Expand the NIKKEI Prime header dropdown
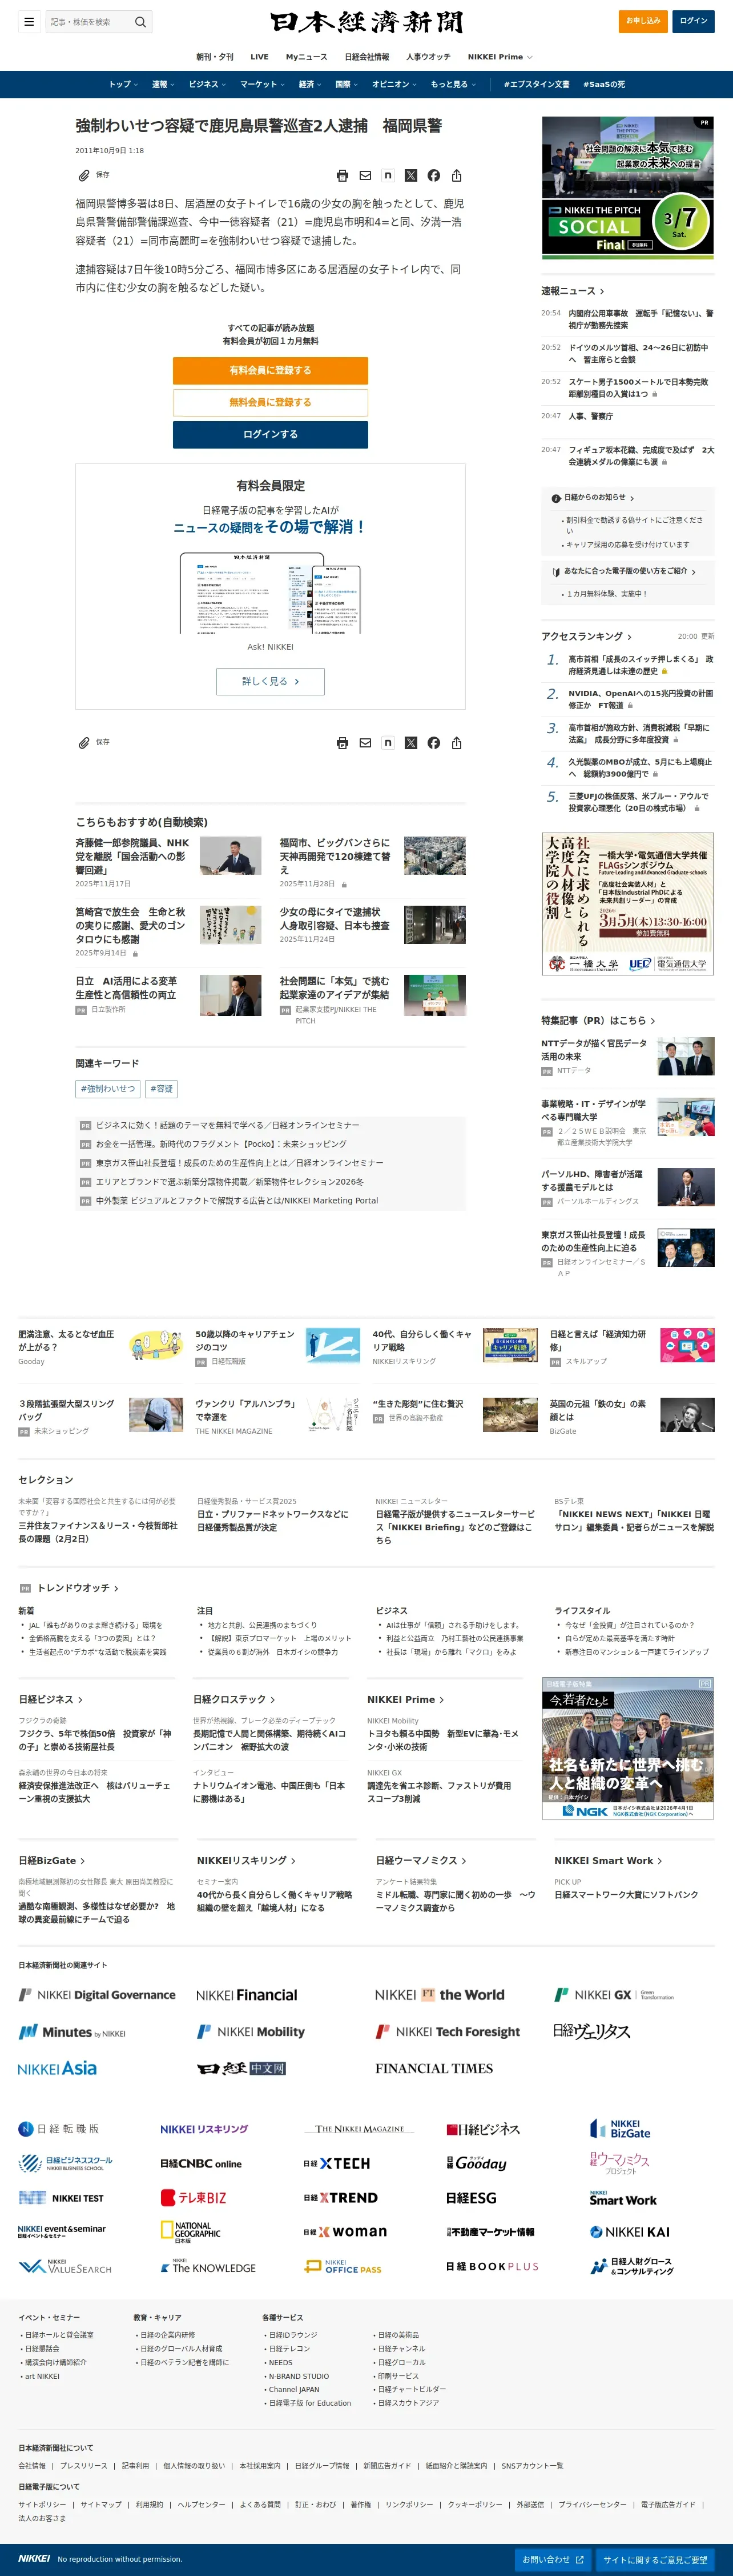This screenshot has height=2576, width=733. (500, 57)
